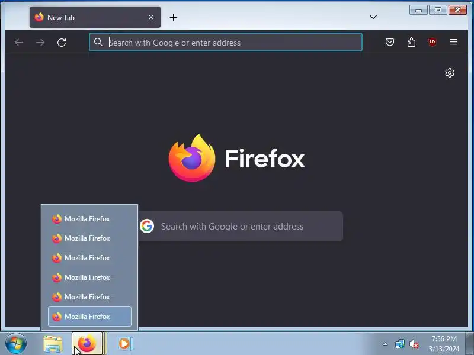Maximize the Firefox window
Image resolution: width=474 pixels, height=355 pixels.
438,10
